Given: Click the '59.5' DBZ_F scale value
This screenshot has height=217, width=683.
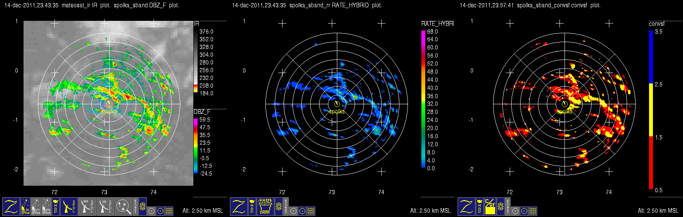Looking at the screenshot, I should (205, 120).
